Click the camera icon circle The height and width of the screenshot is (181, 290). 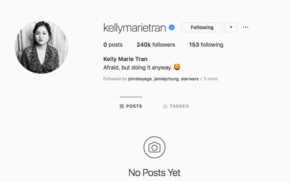pos(154,147)
